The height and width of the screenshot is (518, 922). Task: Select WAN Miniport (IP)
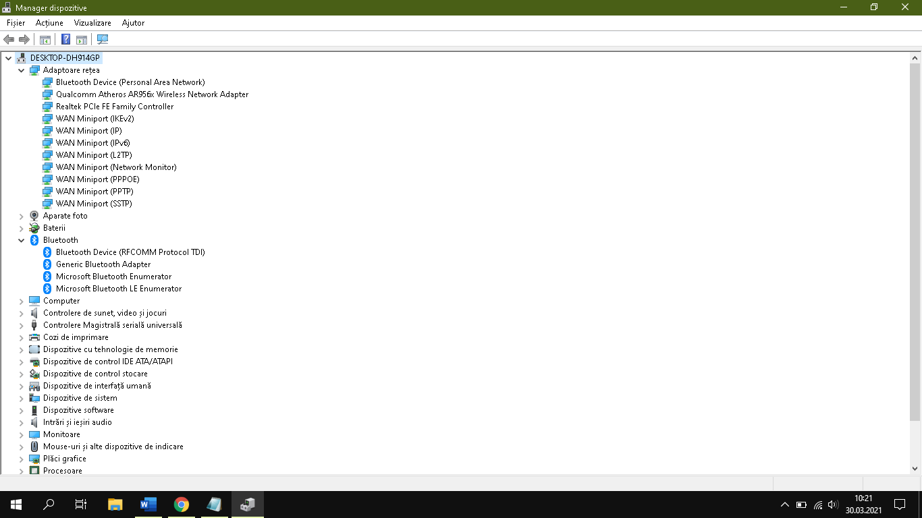click(x=89, y=131)
